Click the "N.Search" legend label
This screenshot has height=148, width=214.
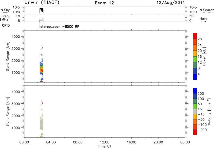(x=207, y=10)
